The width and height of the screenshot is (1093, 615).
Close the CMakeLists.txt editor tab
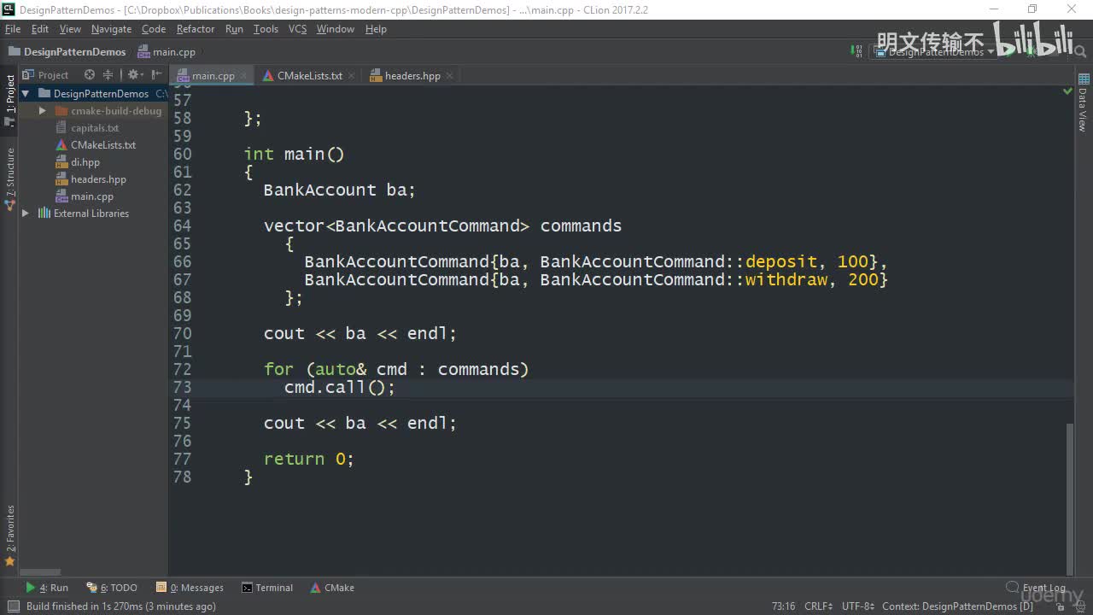(351, 75)
